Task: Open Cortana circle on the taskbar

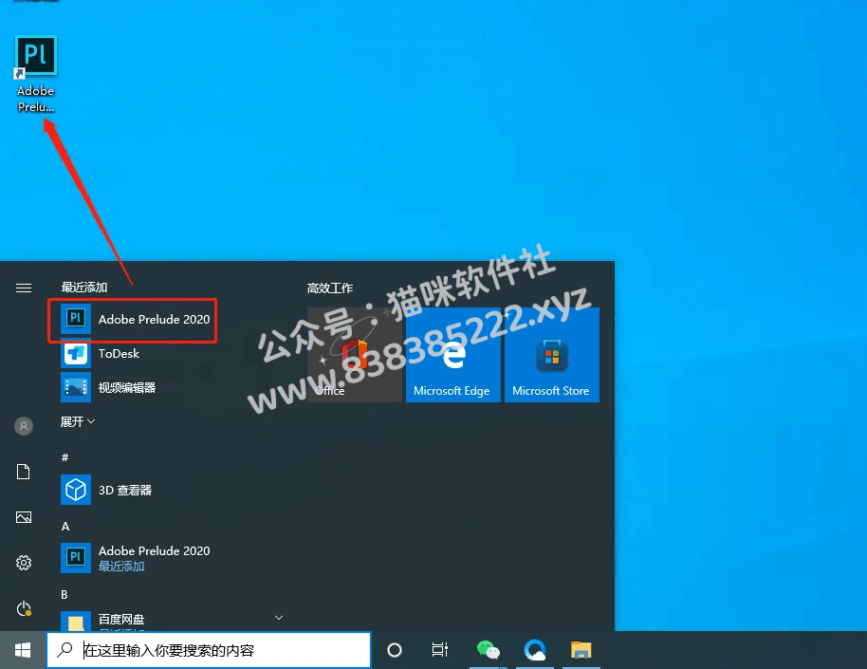Action: (395, 650)
